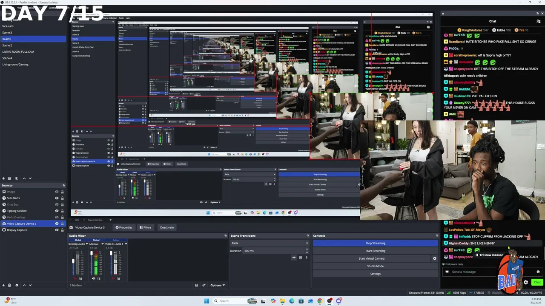Open the Desktop Audio channel dropdown
The height and width of the screenshot is (306, 545).
click(88, 244)
